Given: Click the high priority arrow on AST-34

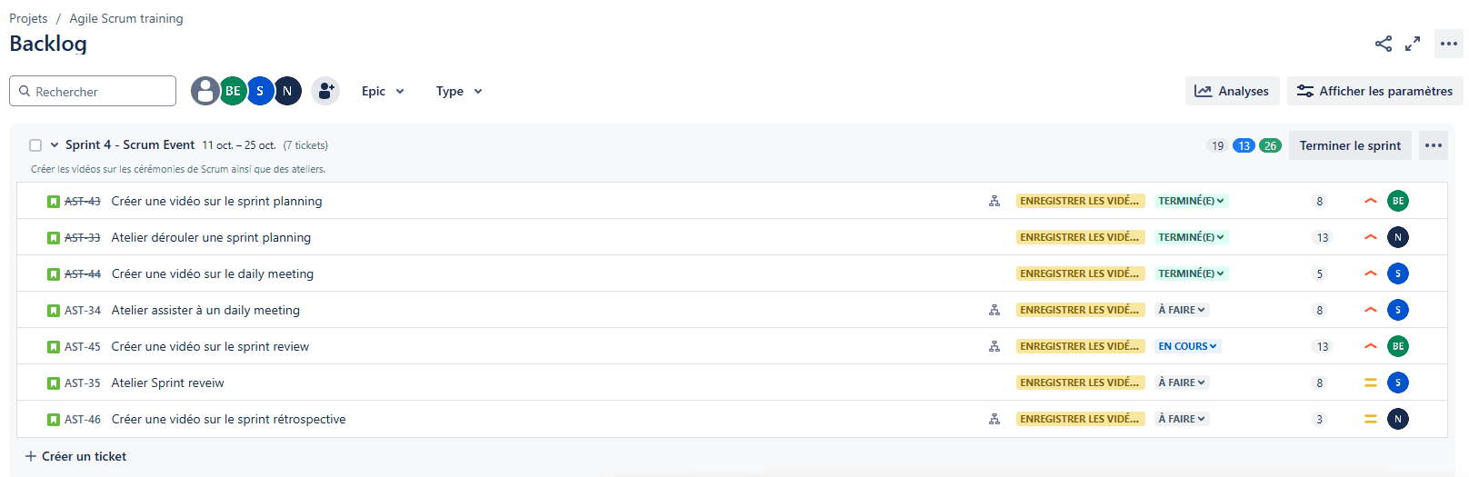Looking at the screenshot, I should point(1371,310).
